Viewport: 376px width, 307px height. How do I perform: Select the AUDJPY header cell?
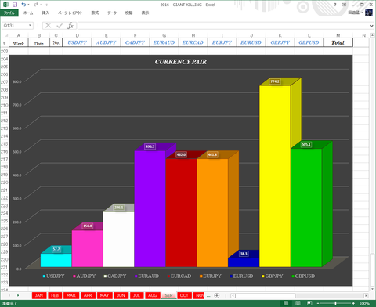click(x=107, y=42)
